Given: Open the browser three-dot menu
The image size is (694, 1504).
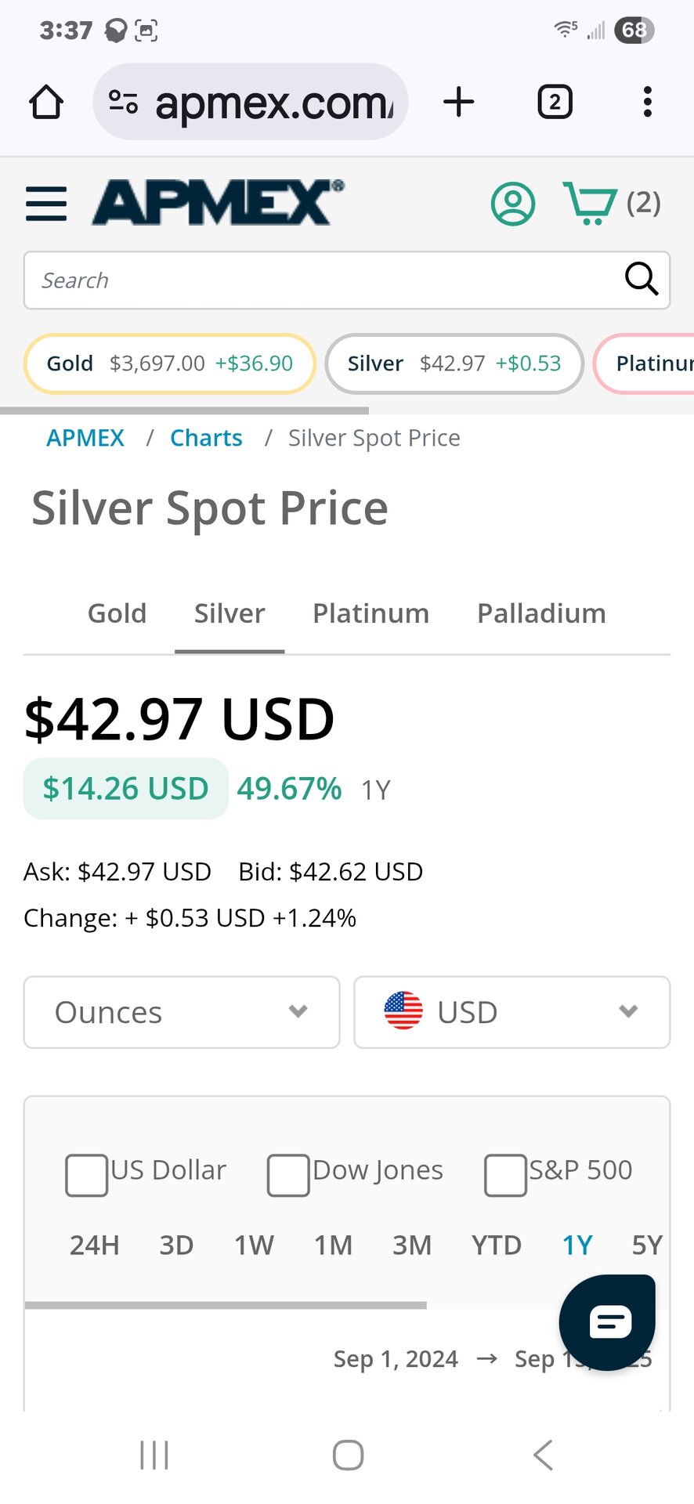Looking at the screenshot, I should pos(647,102).
